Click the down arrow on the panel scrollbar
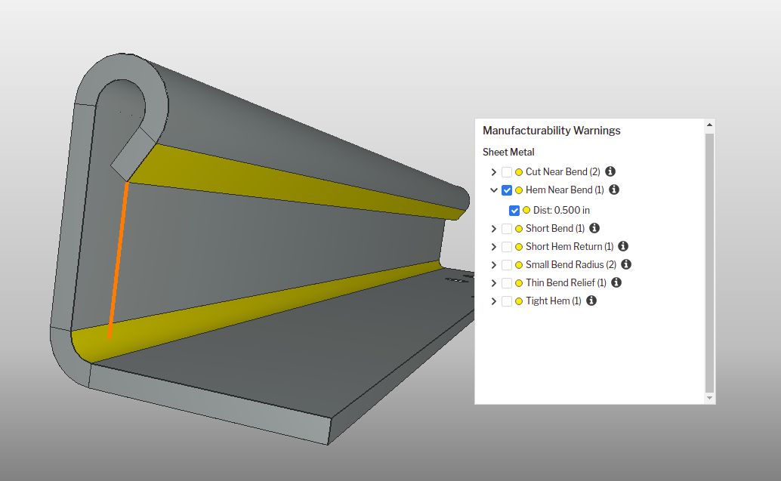Screen dimensions: 781x481 pos(708,397)
